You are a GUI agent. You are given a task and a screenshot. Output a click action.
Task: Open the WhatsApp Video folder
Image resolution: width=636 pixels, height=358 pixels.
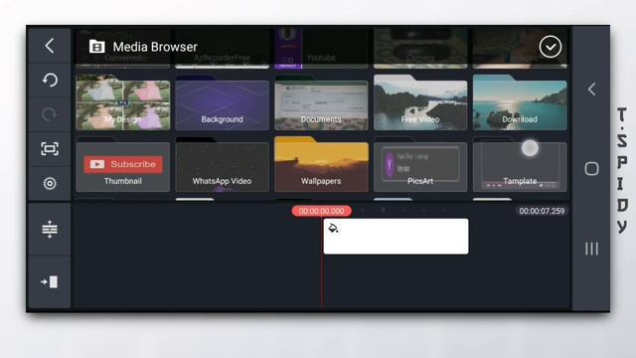pos(222,165)
